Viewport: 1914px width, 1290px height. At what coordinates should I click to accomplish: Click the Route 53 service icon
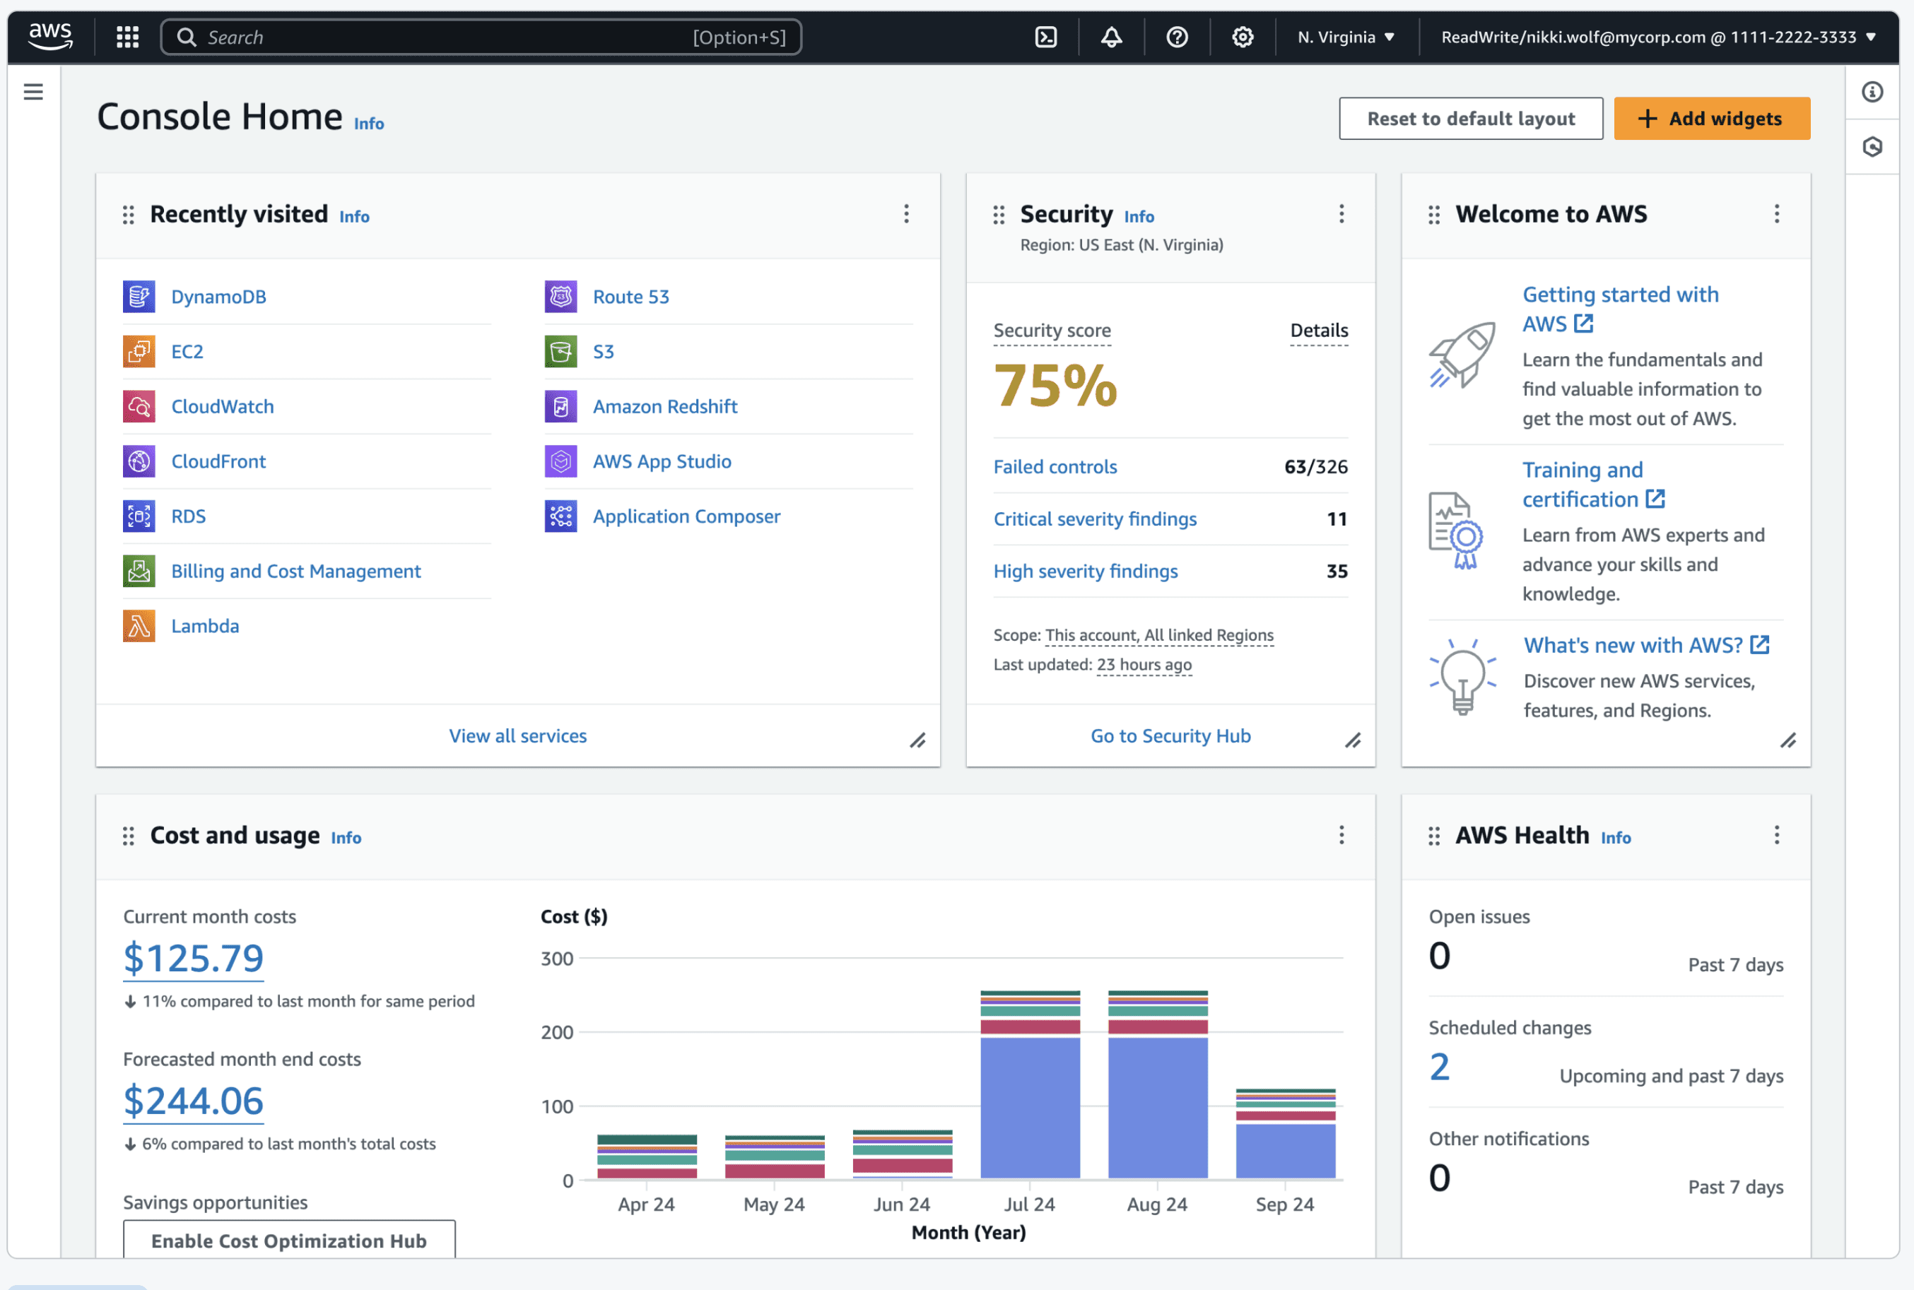pyautogui.click(x=560, y=296)
